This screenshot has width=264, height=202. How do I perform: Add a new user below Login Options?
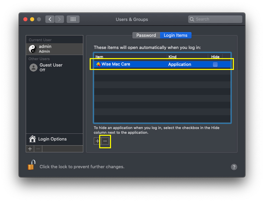point(30,149)
